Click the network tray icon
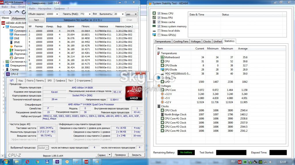 (x=266, y=162)
